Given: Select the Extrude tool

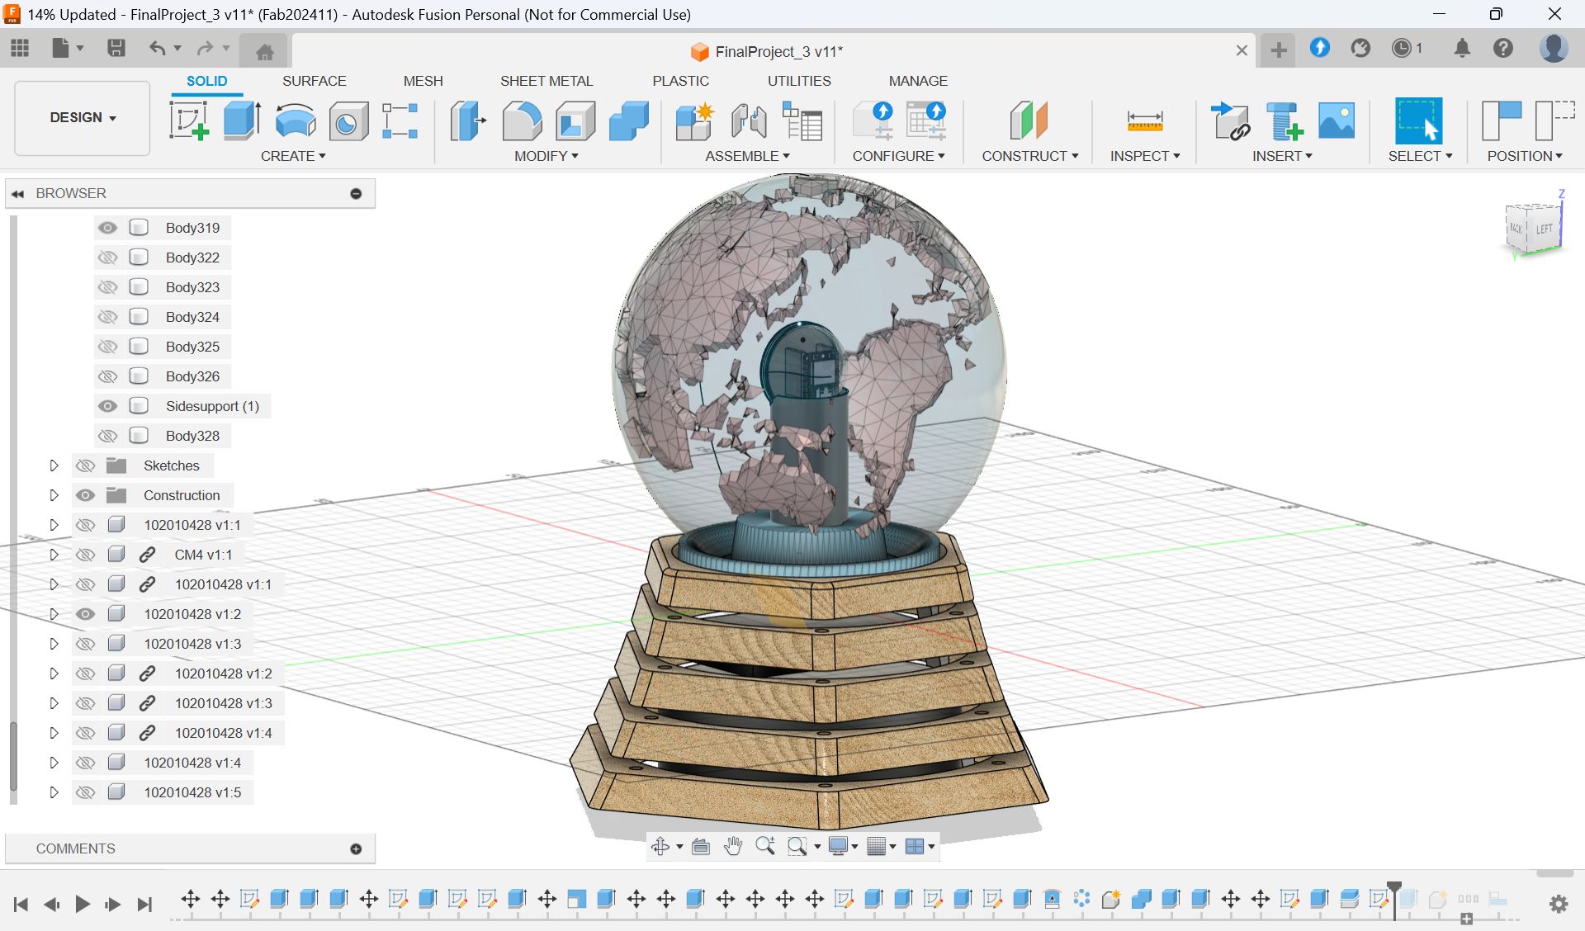Looking at the screenshot, I should point(242,121).
